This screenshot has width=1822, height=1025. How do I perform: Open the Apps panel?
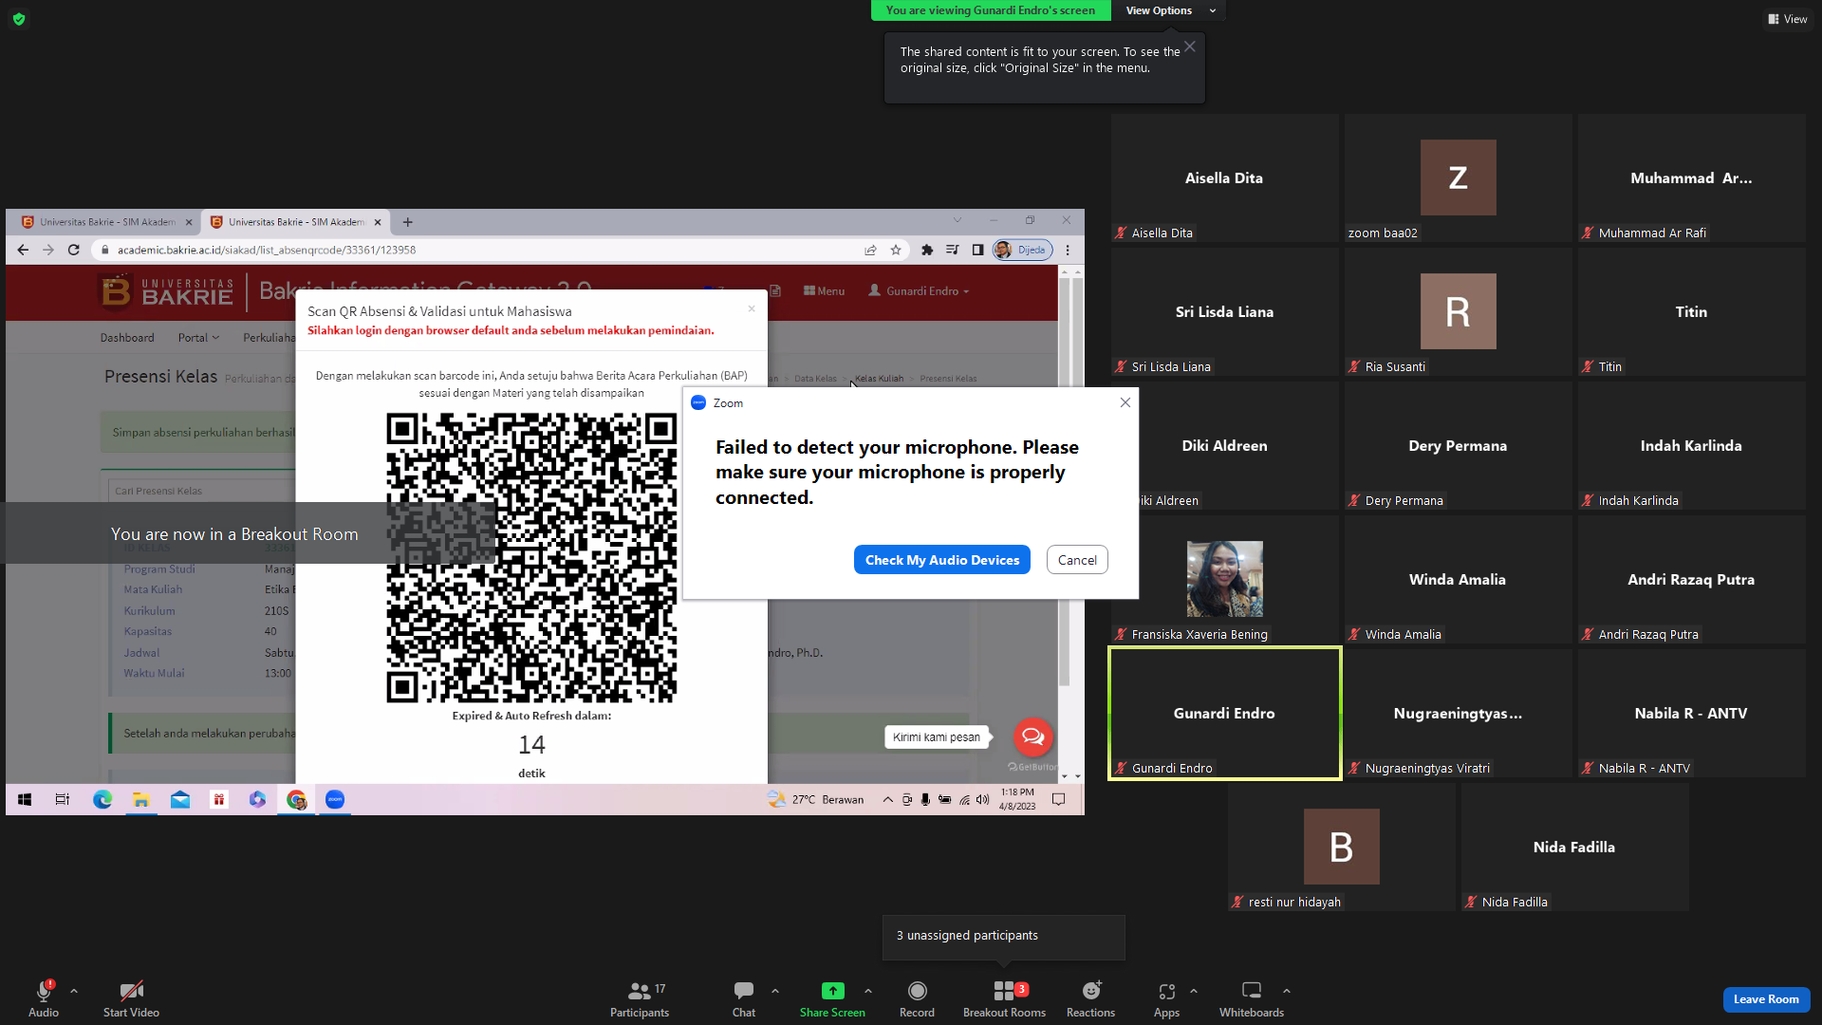[x=1166, y=998]
